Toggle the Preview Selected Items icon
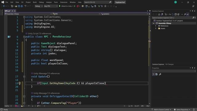The image size is (197, 111). click(187, 14)
